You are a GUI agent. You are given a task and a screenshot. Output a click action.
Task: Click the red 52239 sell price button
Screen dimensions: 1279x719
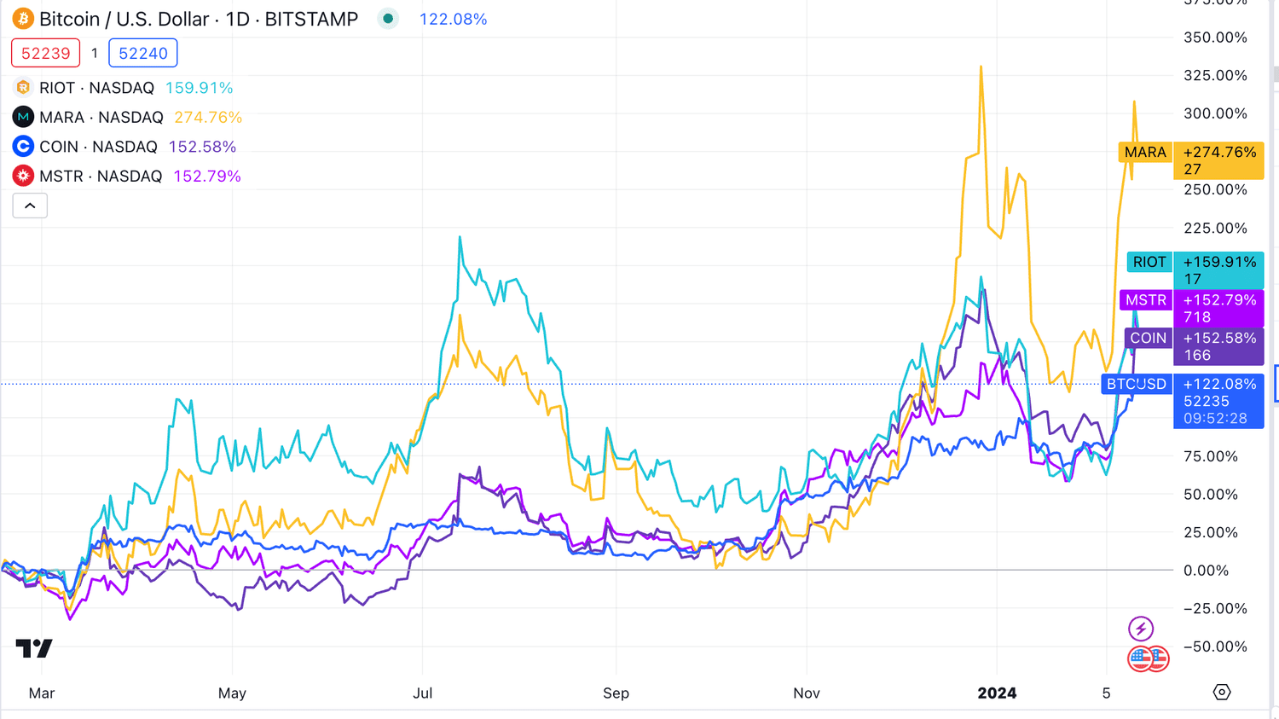45,52
